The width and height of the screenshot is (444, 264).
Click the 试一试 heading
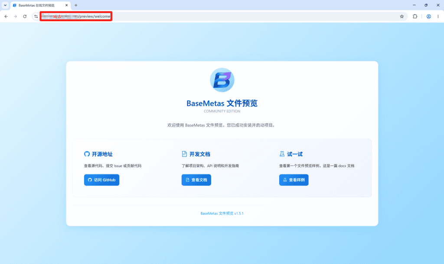click(x=295, y=154)
